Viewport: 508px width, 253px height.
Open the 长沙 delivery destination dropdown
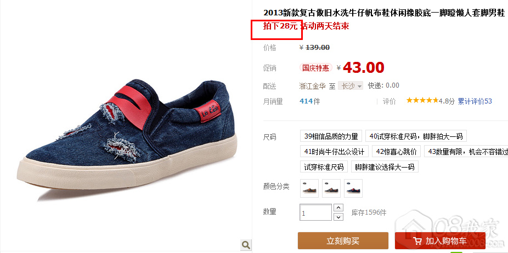(x=351, y=86)
